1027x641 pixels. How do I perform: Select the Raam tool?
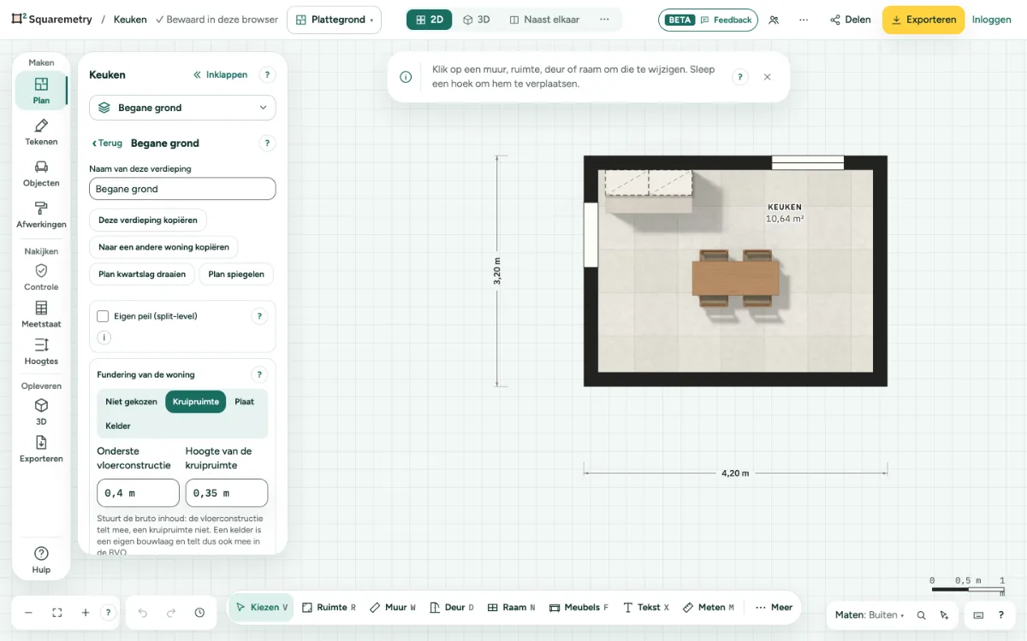[x=511, y=608]
